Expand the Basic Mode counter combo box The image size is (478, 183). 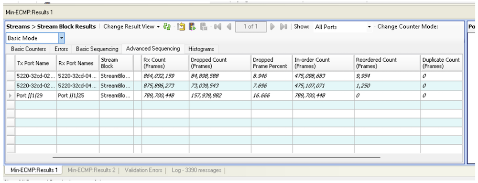(62, 38)
